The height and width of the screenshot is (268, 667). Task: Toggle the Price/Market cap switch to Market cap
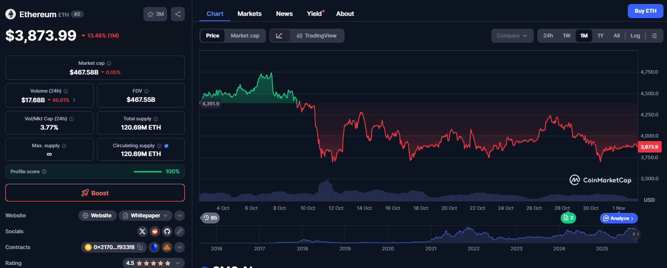[245, 36]
